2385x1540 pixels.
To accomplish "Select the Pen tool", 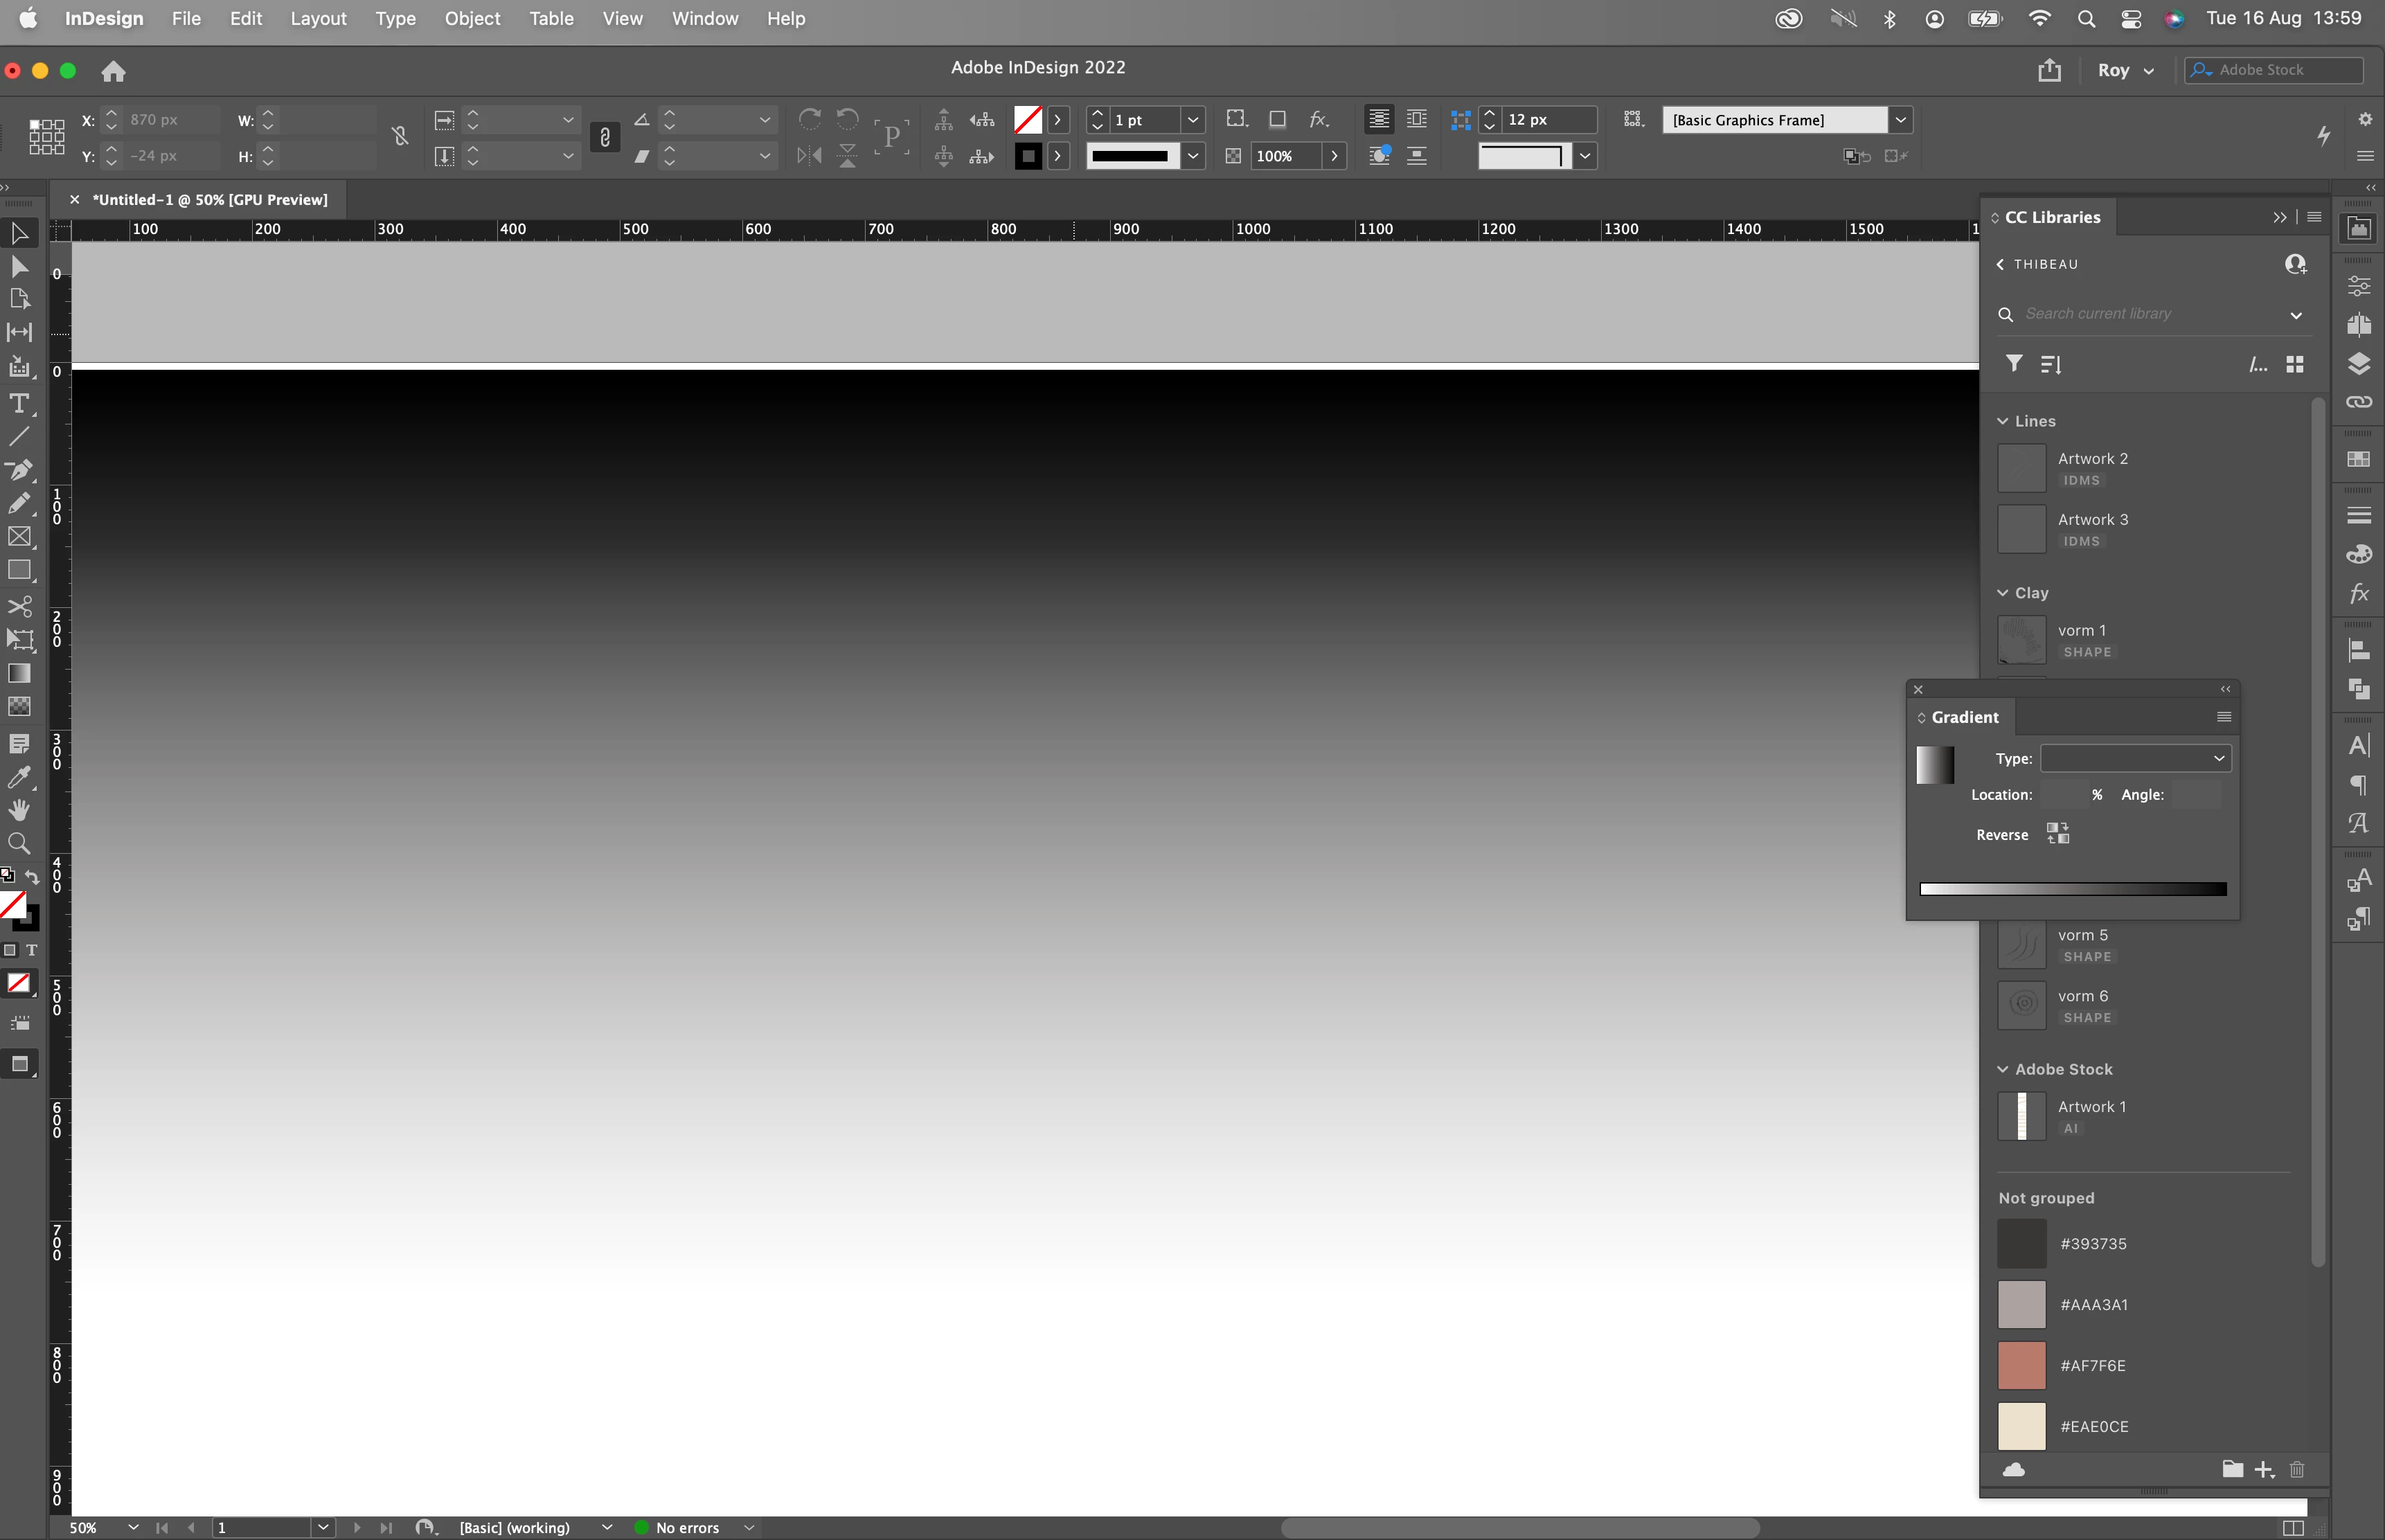I will [19, 469].
